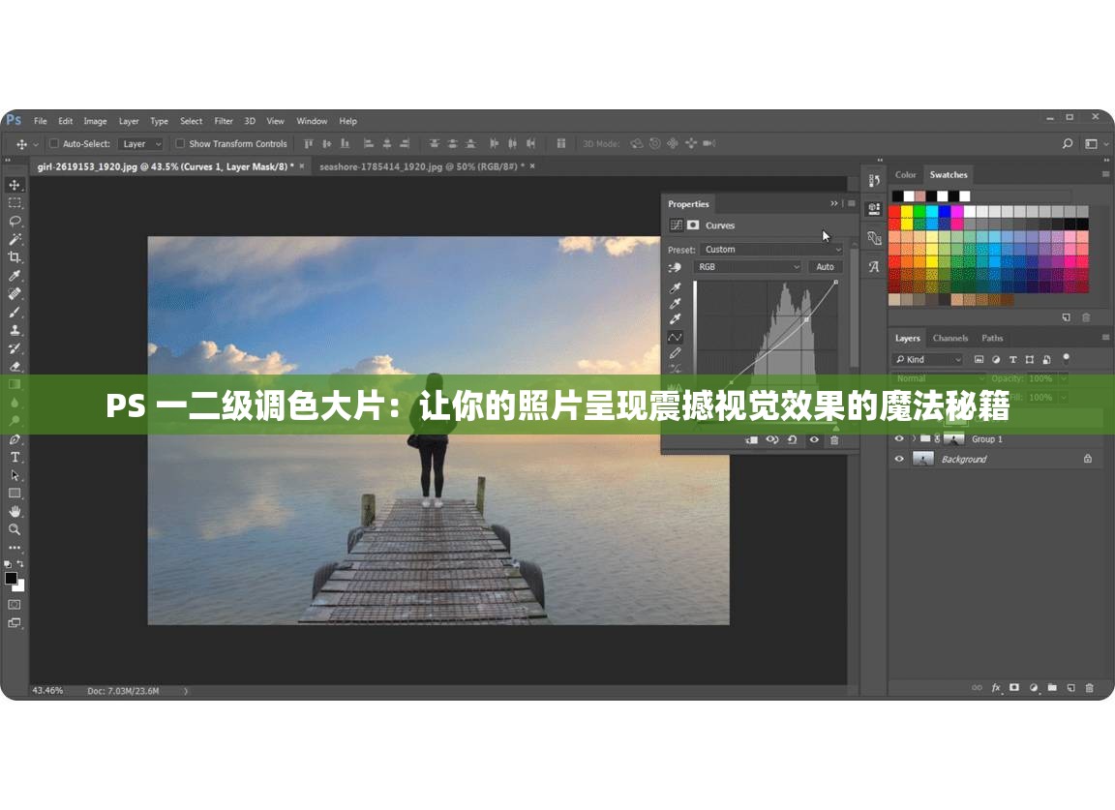Delete the Curves adjustment via trash icon

[x=834, y=440]
